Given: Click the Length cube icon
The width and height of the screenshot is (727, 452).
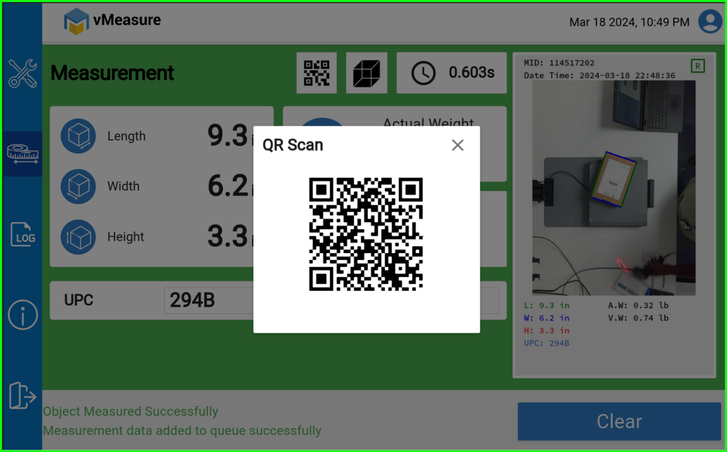Looking at the screenshot, I should pyautogui.click(x=78, y=136).
